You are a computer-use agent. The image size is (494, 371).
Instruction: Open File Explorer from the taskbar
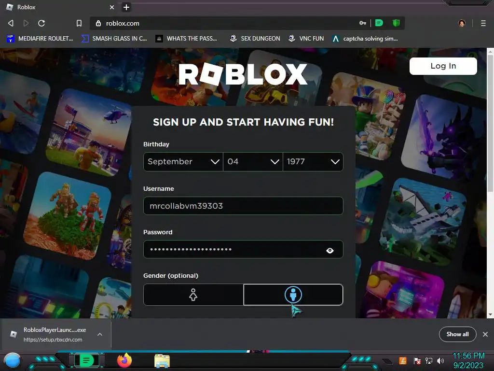[162, 361]
